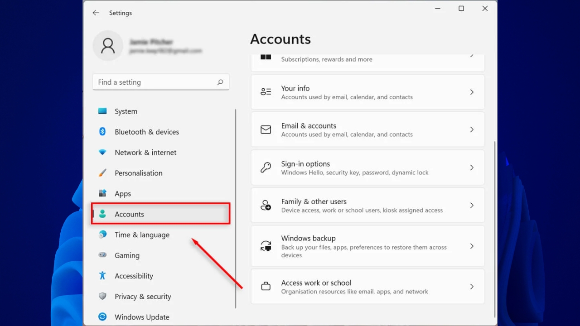Click the Sign-in options key icon
The width and height of the screenshot is (580, 326).
[x=266, y=168]
